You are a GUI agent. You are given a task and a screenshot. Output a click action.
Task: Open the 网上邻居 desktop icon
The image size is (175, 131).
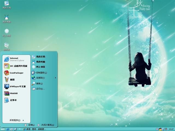7,33
